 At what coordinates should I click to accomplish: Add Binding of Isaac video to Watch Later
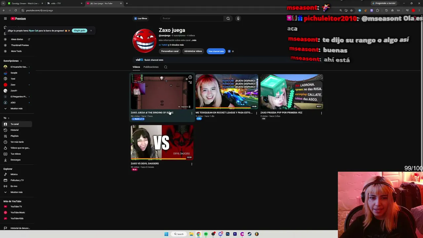point(190,77)
